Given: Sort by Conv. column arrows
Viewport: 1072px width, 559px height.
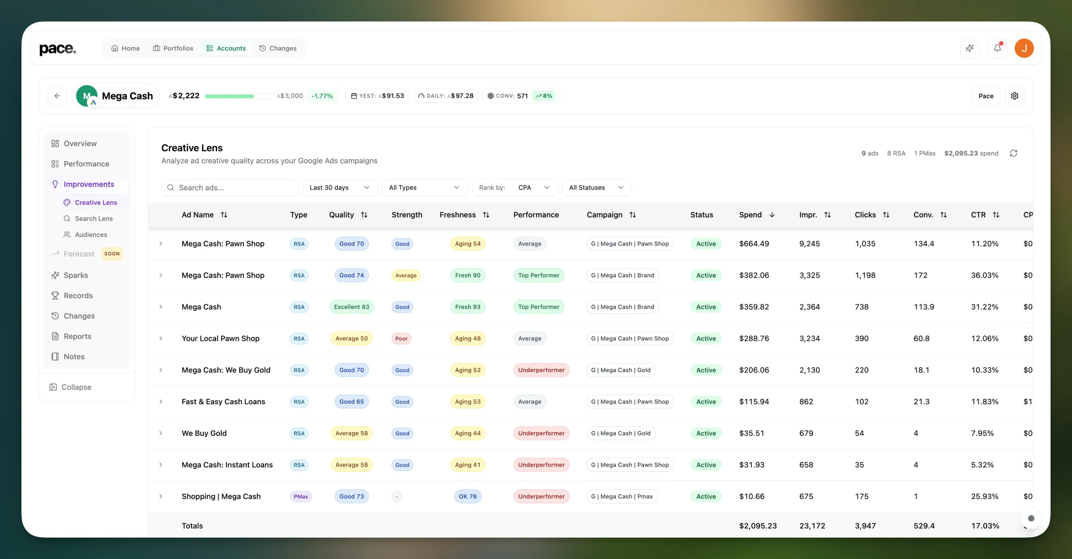Looking at the screenshot, I should [x=943, y=215].
